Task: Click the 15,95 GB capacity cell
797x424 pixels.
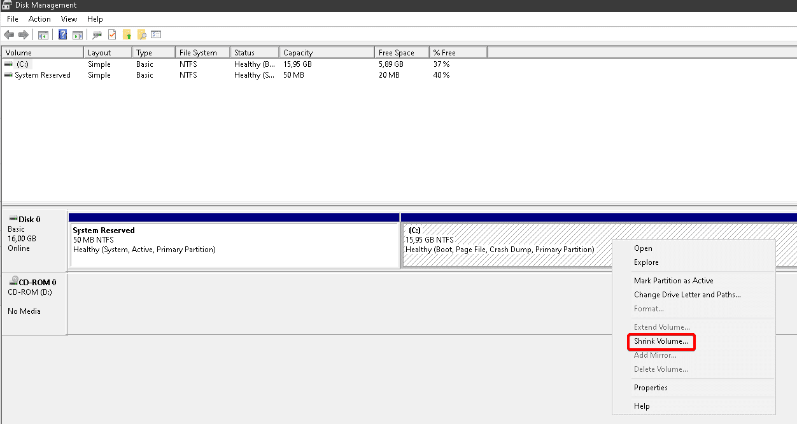Action: coord(297,64)
